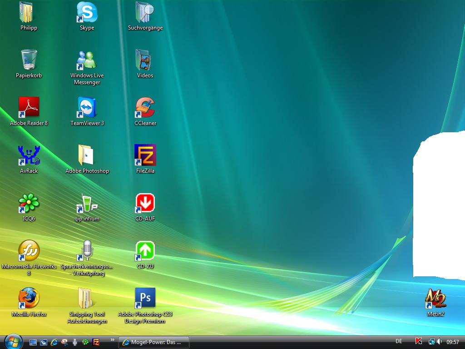This screenshot has height=349, width=465.
Task: Expand the Quick Launch overflow chevron
Action: pos(112,340)
